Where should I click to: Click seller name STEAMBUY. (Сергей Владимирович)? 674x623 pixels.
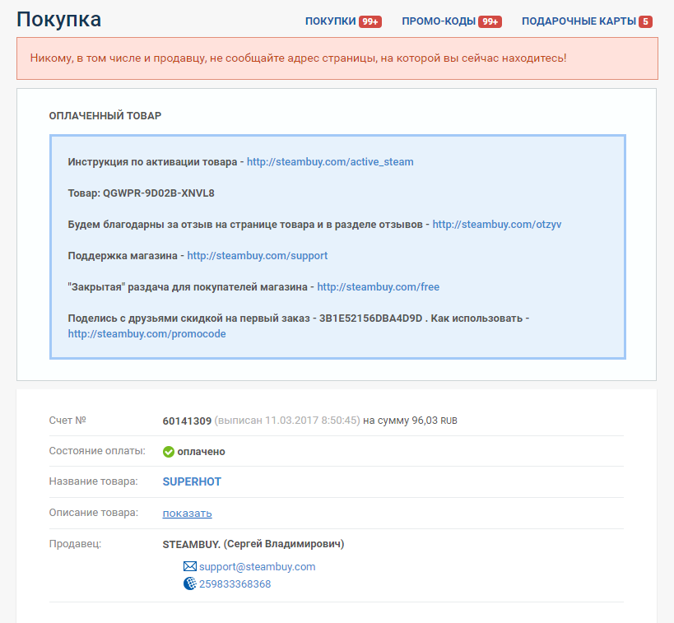253,544
